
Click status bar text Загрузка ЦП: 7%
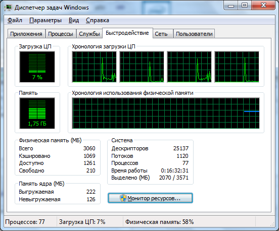tap(82, 222)
